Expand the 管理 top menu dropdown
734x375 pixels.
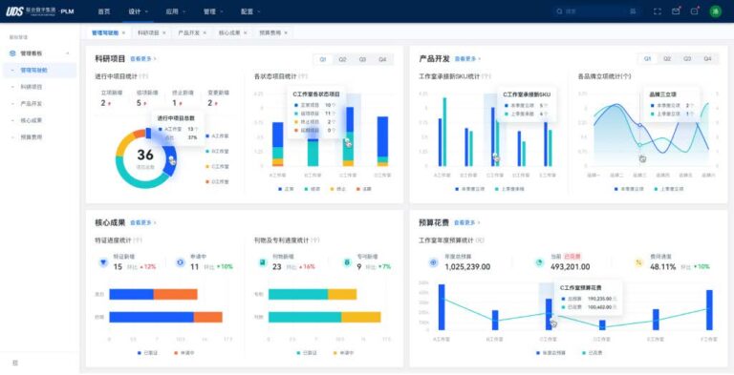pyautogui.click(x=213, y=11)
